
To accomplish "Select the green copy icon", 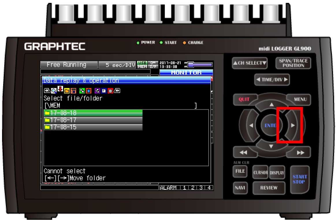I will [x=82, y=91].
